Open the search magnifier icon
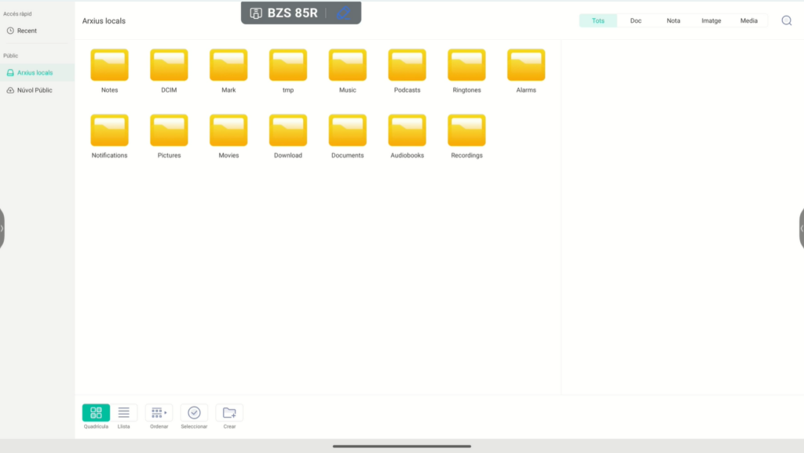Viewport: 804px width, 453px height. [x=786, y=20]
